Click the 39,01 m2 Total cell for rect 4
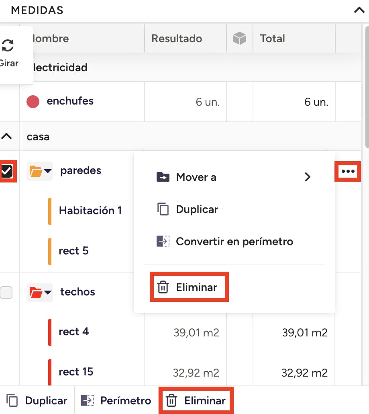This screenshot has width=369, height=414. pyautogui.click(x=305, y=333)
